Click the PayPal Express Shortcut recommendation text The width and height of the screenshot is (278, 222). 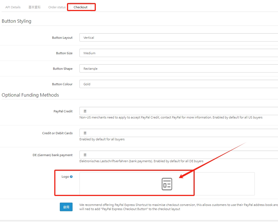[179, 207]
